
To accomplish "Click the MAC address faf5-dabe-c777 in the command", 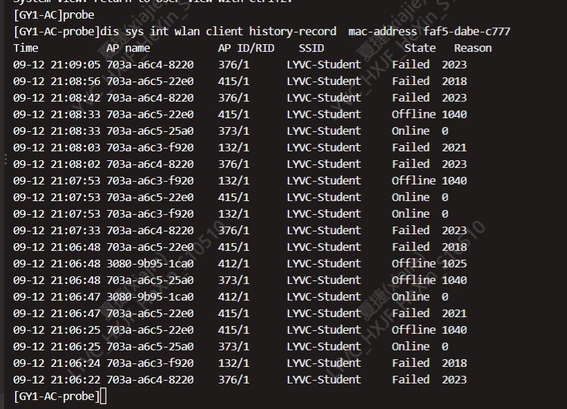I will click(x=467, y=32).
